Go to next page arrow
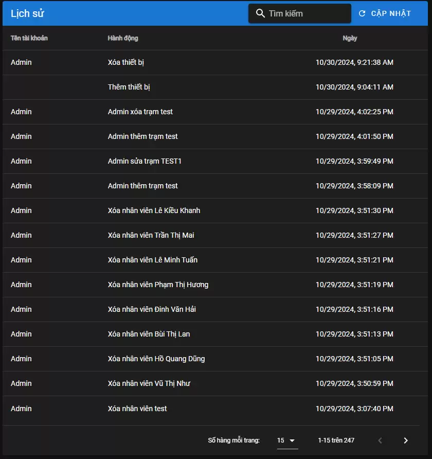This screenshot has height=459, width=432. (x=405, y=440)
